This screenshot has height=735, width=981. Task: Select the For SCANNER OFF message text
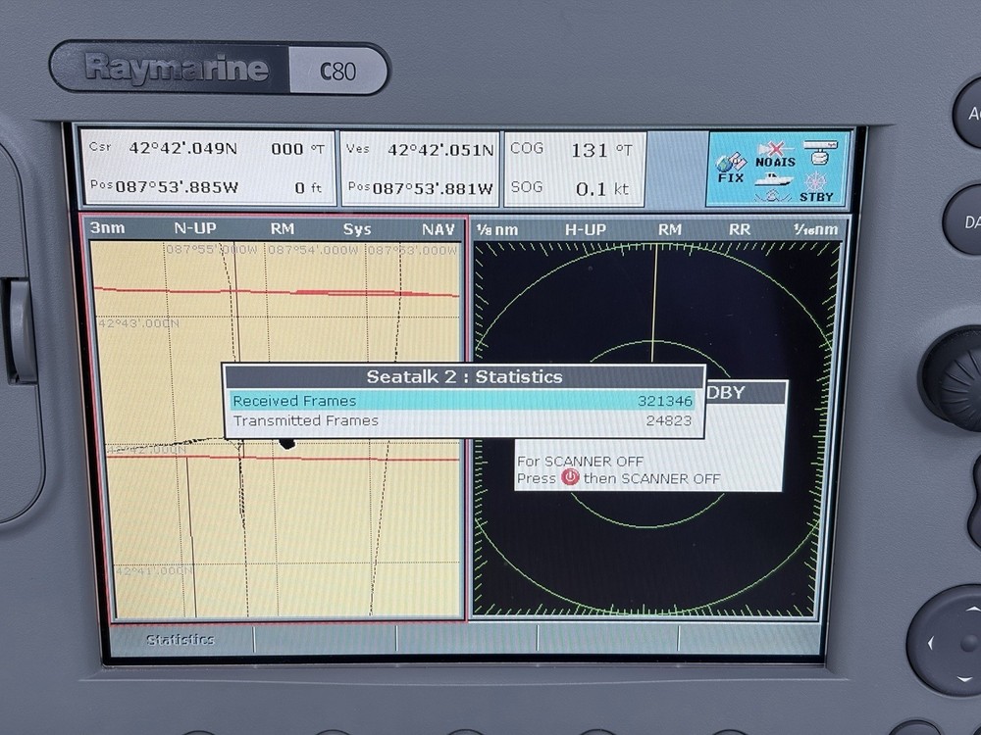pos(580,462)
